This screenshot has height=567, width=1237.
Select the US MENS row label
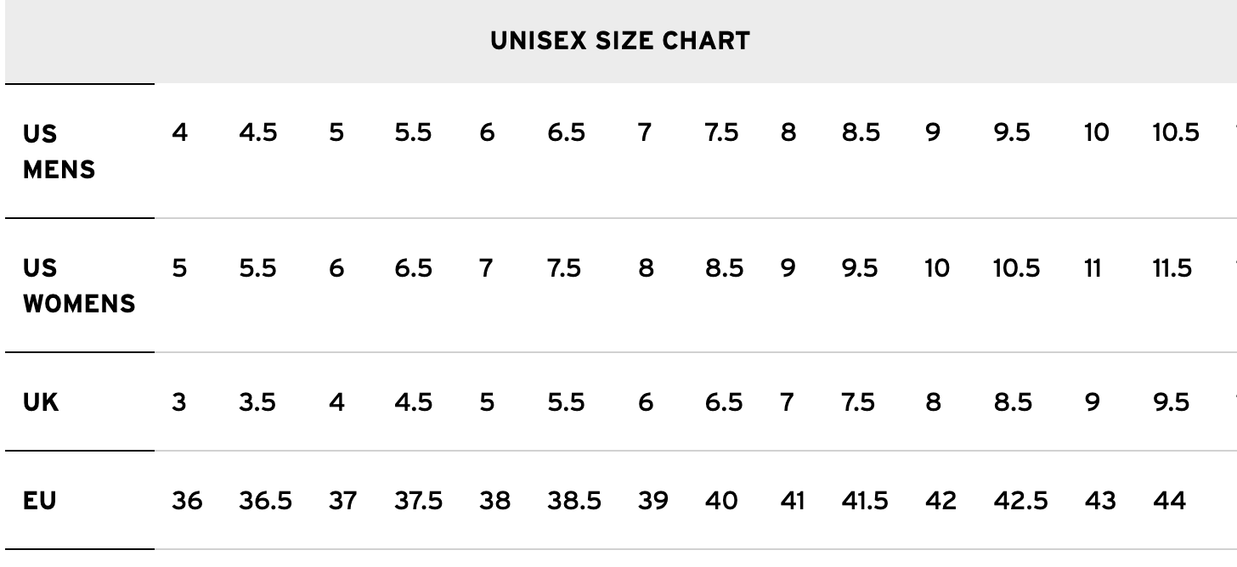coord(59,151)
